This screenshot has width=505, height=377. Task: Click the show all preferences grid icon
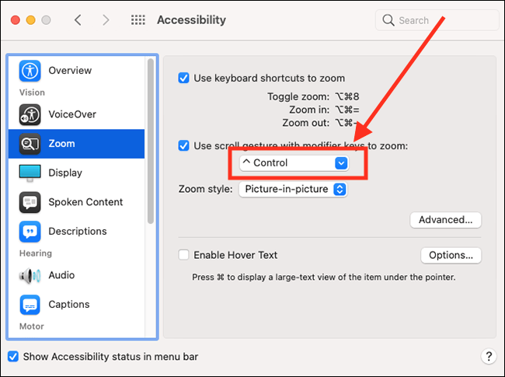point(138,20)
